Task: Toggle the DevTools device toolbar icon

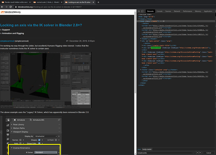Action: [142, 11]
